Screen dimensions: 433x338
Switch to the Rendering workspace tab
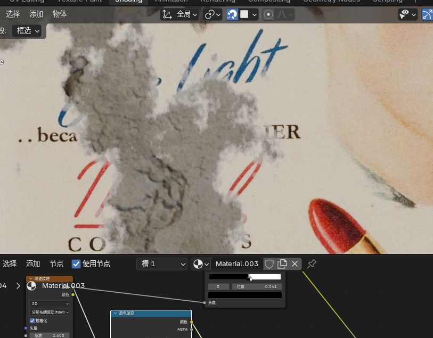click(x=218, y=1)
